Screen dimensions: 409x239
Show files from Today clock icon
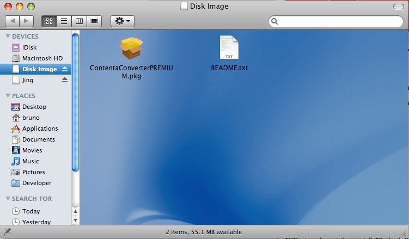tap(16, 211)
